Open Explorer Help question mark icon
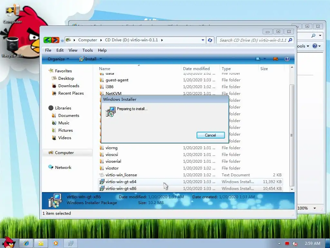Image resolution: width=330 pixels, height=248 pixels. (x=287, y=59)
